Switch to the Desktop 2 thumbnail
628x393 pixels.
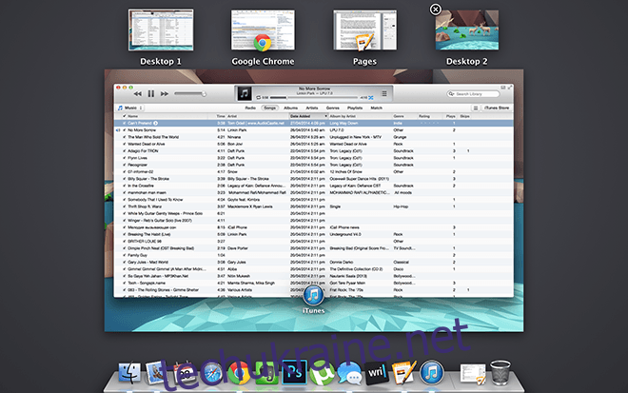click(x=467, y=30)
